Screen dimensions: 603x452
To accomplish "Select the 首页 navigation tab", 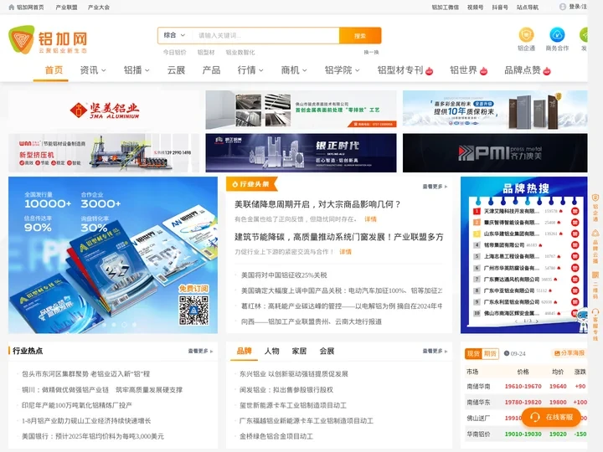I will 54,70.
